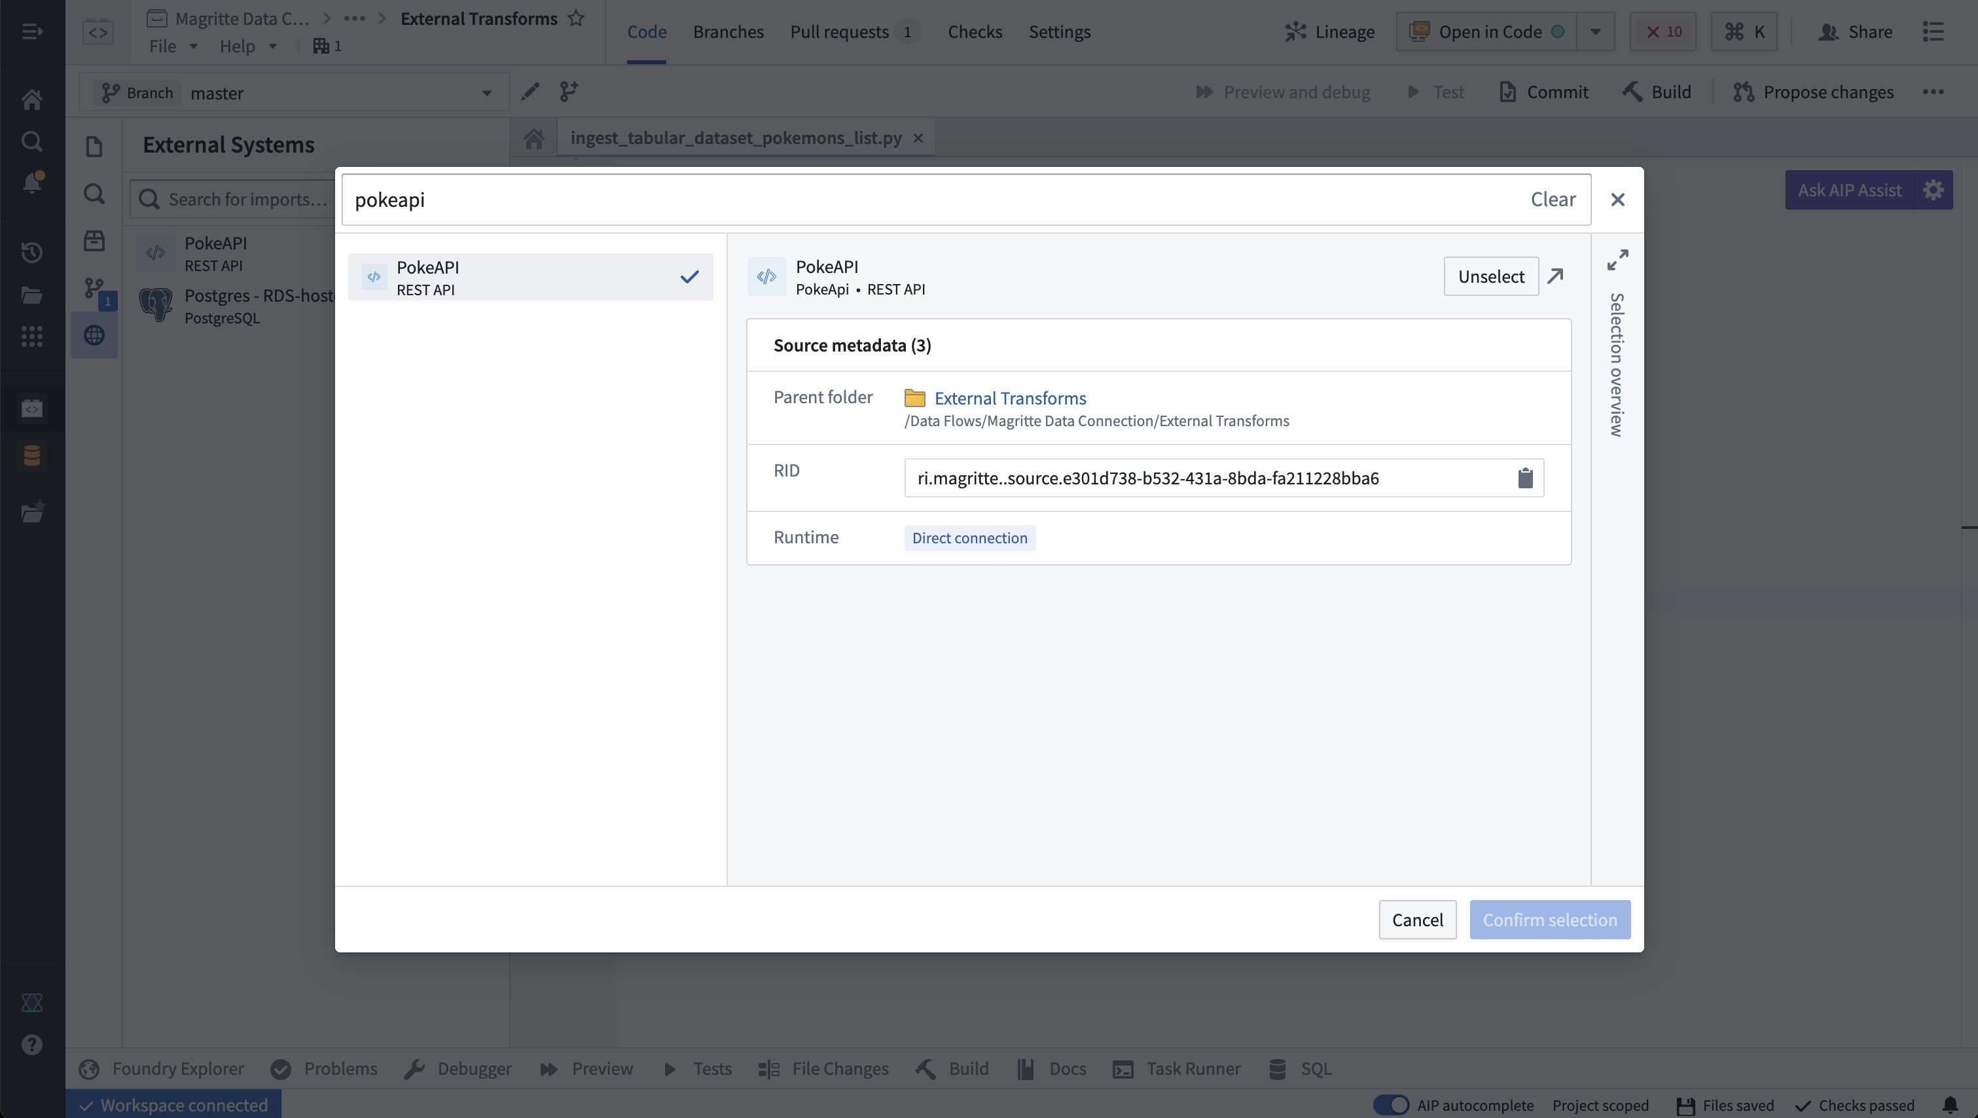Open the Debugger panel in bottom bar
The width and height of the screenshot is (1978, 1118).
458,1069
